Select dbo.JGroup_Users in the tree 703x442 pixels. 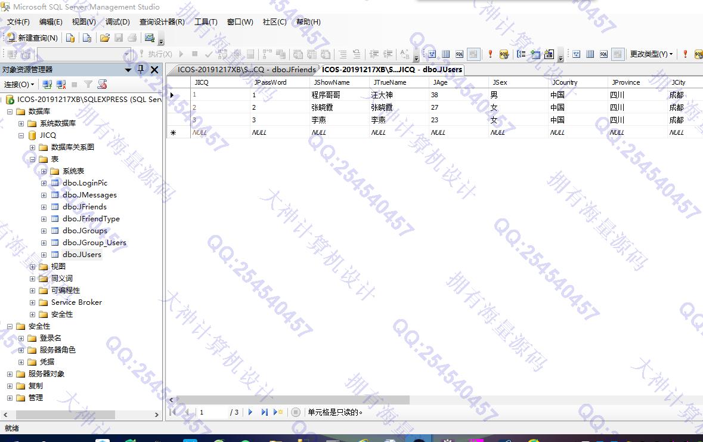(95, 243)
